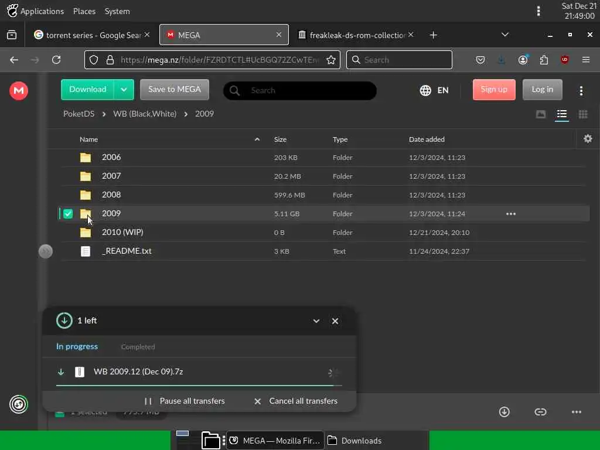Viewport: 600px width, 450px height.
Task: Click the Sign up button
Action: coord(494,90)
